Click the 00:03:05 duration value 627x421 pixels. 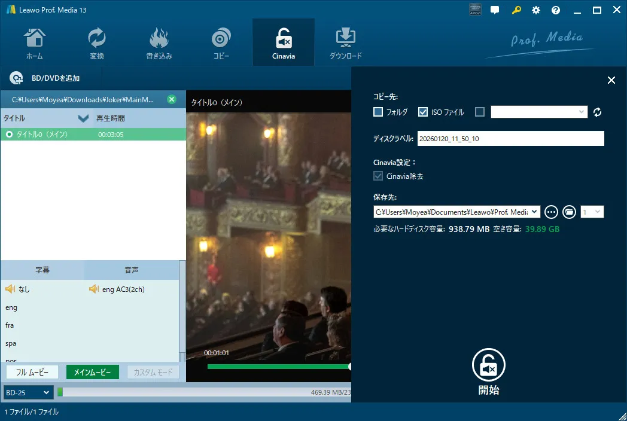coord(111,135)
